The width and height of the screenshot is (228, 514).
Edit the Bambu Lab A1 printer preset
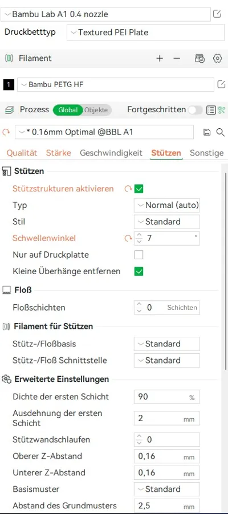pos(217,14)
